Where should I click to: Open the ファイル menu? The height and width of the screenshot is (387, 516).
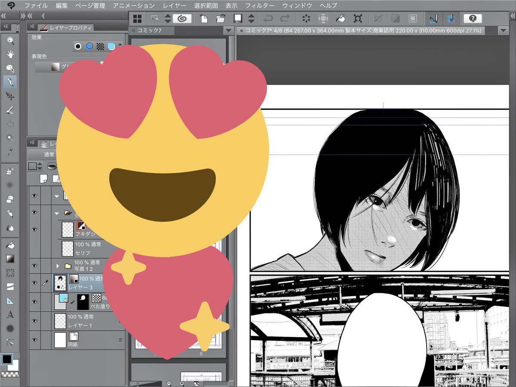pyautogui.click(x=36, y=6)
